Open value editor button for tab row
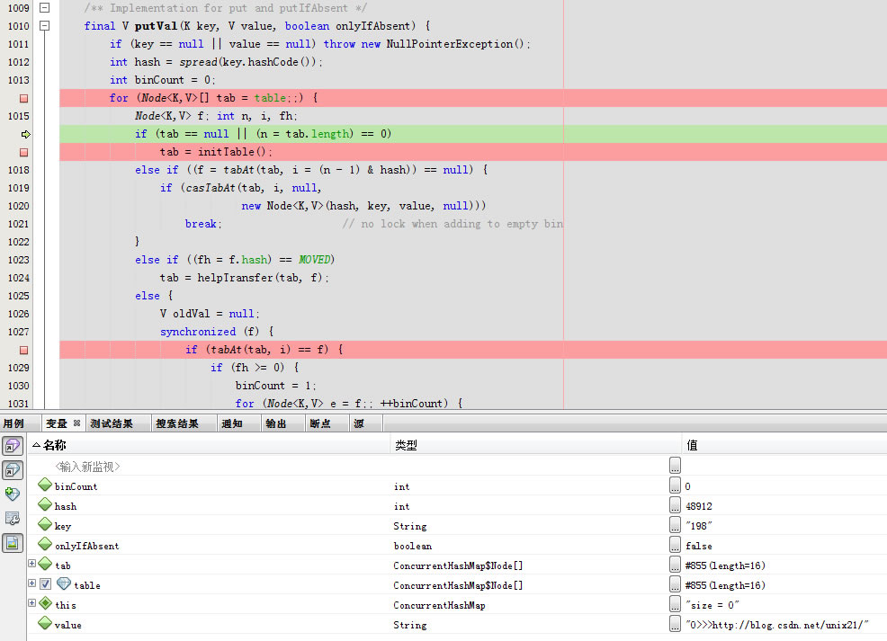The image size is (887, 641). pos(675,565)
